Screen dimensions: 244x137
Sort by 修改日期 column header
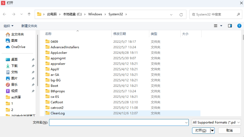pyautogui.click(x=119, y=34)
